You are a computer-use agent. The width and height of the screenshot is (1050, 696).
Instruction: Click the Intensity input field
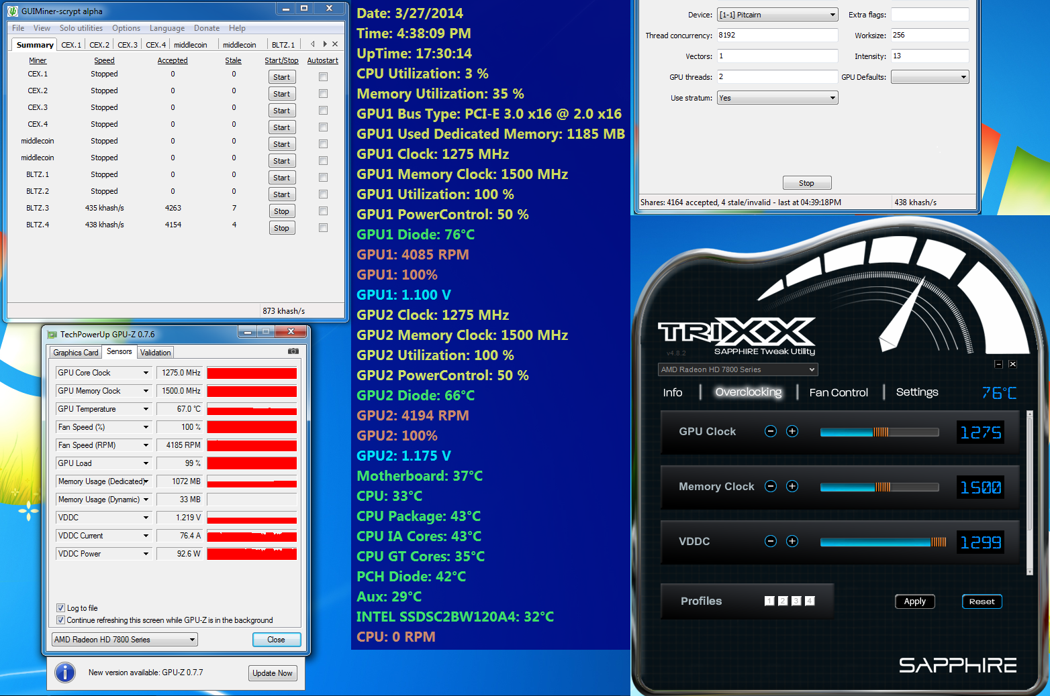pos(930,56)
